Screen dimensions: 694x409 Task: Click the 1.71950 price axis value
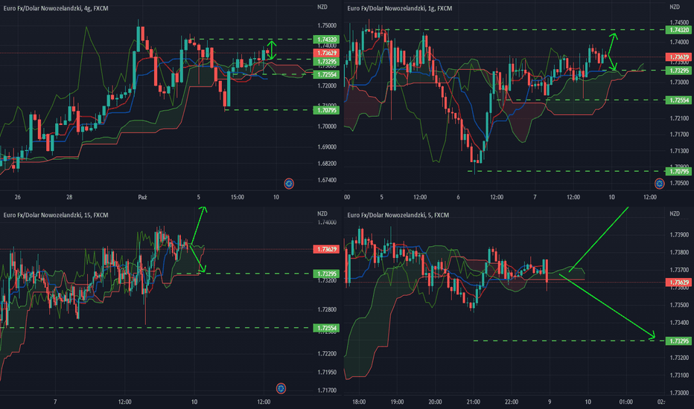(x=327, y=372)
